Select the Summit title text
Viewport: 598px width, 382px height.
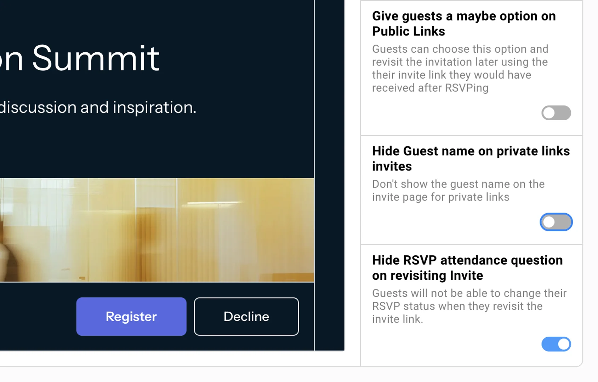tap(96, 58)
